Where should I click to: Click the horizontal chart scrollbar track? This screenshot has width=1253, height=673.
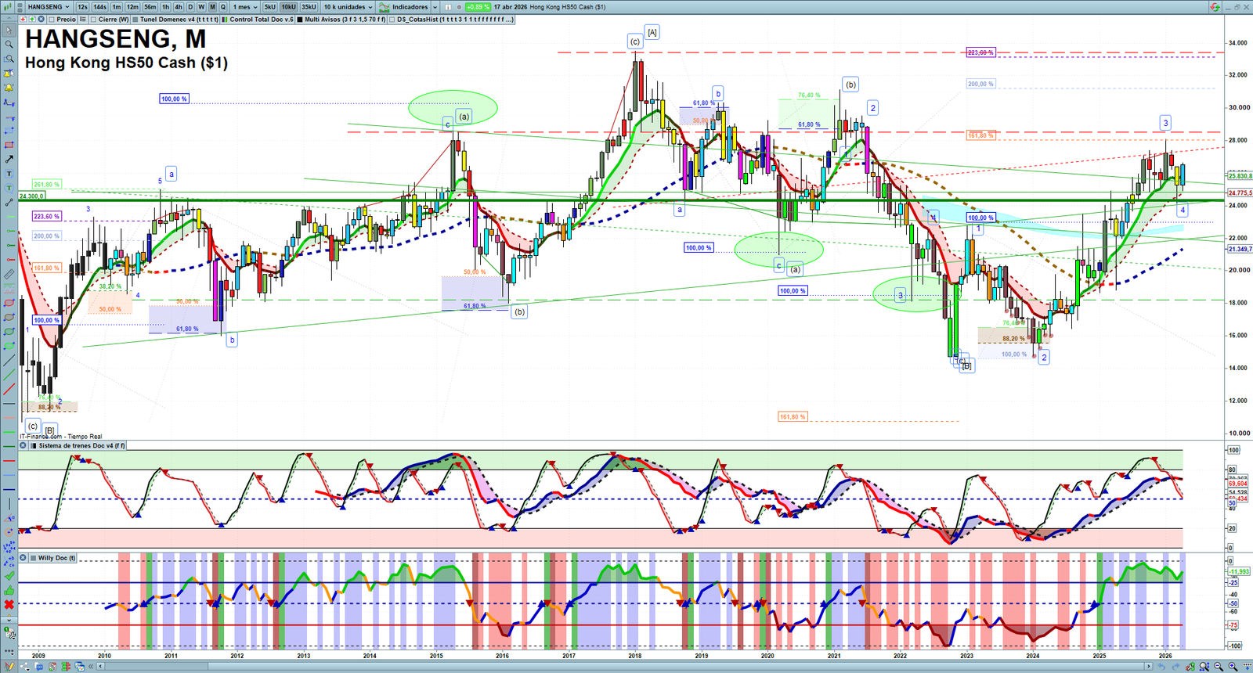623,667
